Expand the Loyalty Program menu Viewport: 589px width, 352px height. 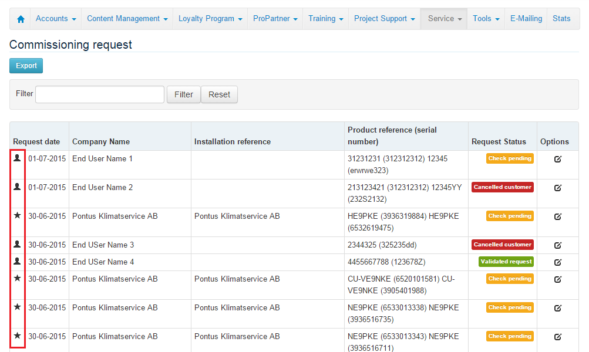click(210, 18)
